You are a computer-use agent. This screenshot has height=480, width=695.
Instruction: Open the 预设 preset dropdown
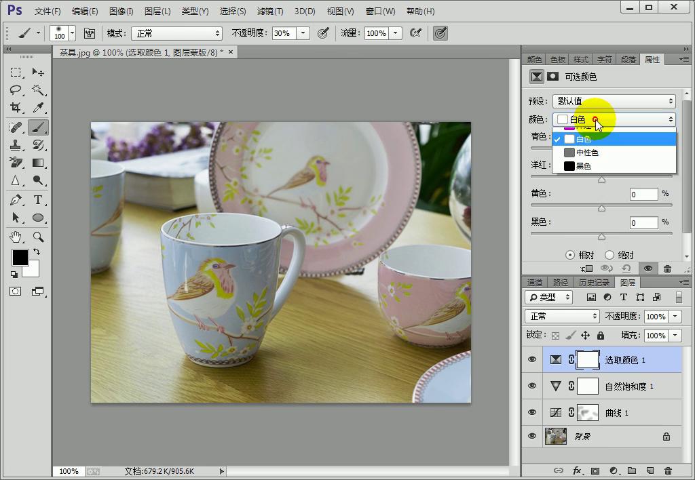click(614, 101)
